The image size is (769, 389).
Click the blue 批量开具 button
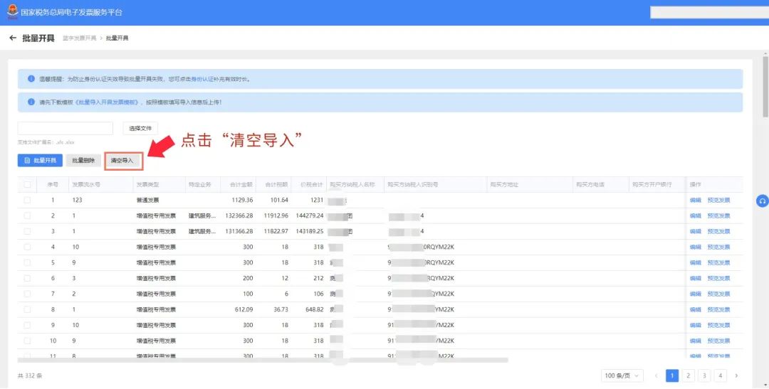tap(40, 160)
